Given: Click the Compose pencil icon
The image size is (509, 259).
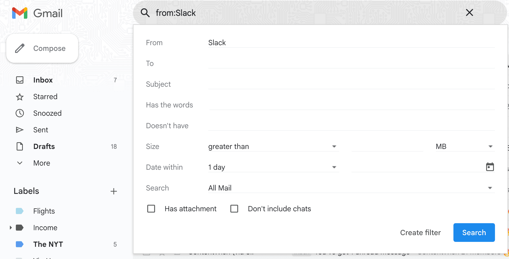Looking at the screenshot, I should coord(19,48).
